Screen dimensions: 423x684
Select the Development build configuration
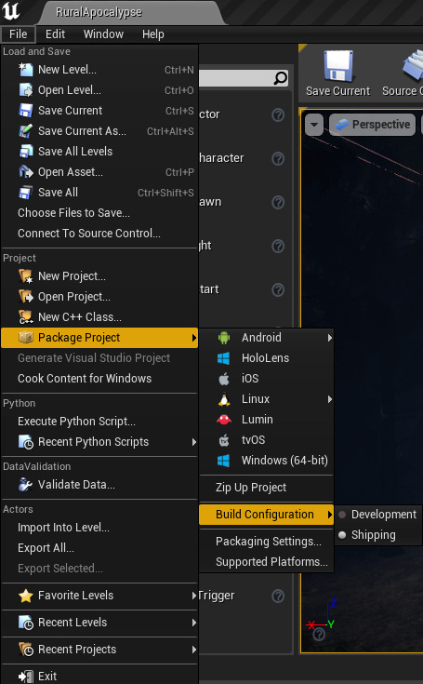(x=377, y=515)
